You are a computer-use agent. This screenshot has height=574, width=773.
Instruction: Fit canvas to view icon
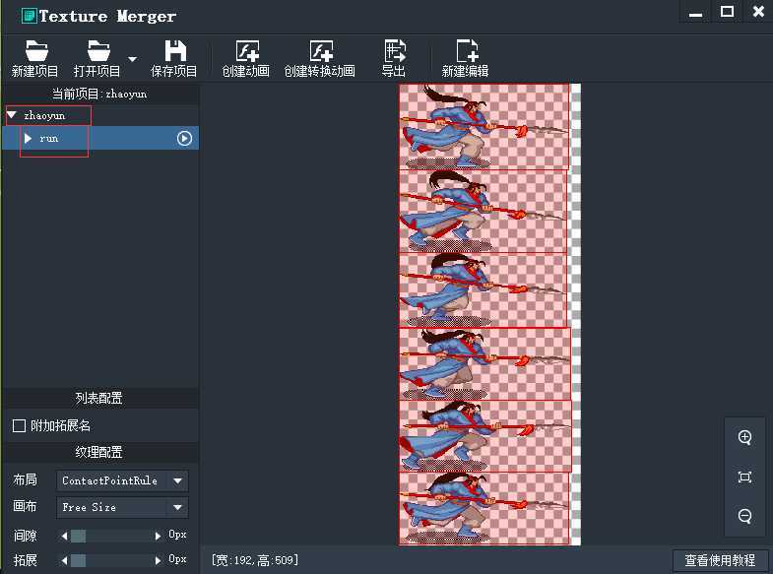click(744, 477)
